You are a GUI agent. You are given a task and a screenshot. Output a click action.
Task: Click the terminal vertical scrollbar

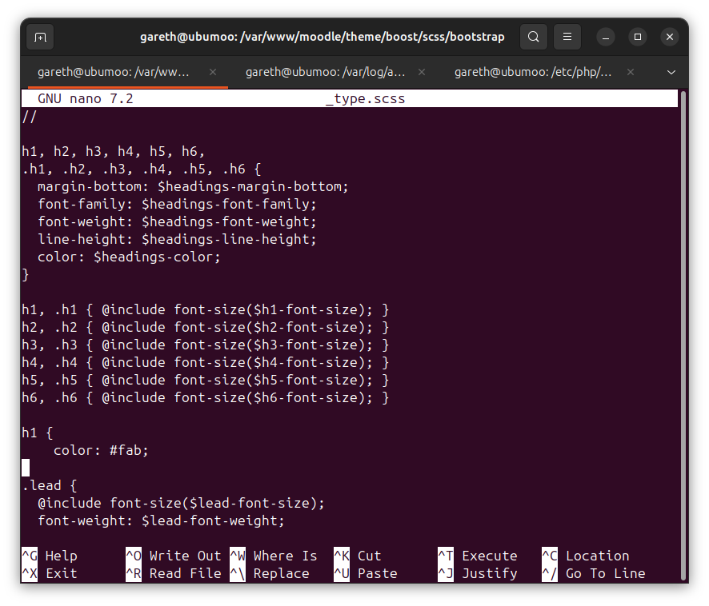point(683,335)
